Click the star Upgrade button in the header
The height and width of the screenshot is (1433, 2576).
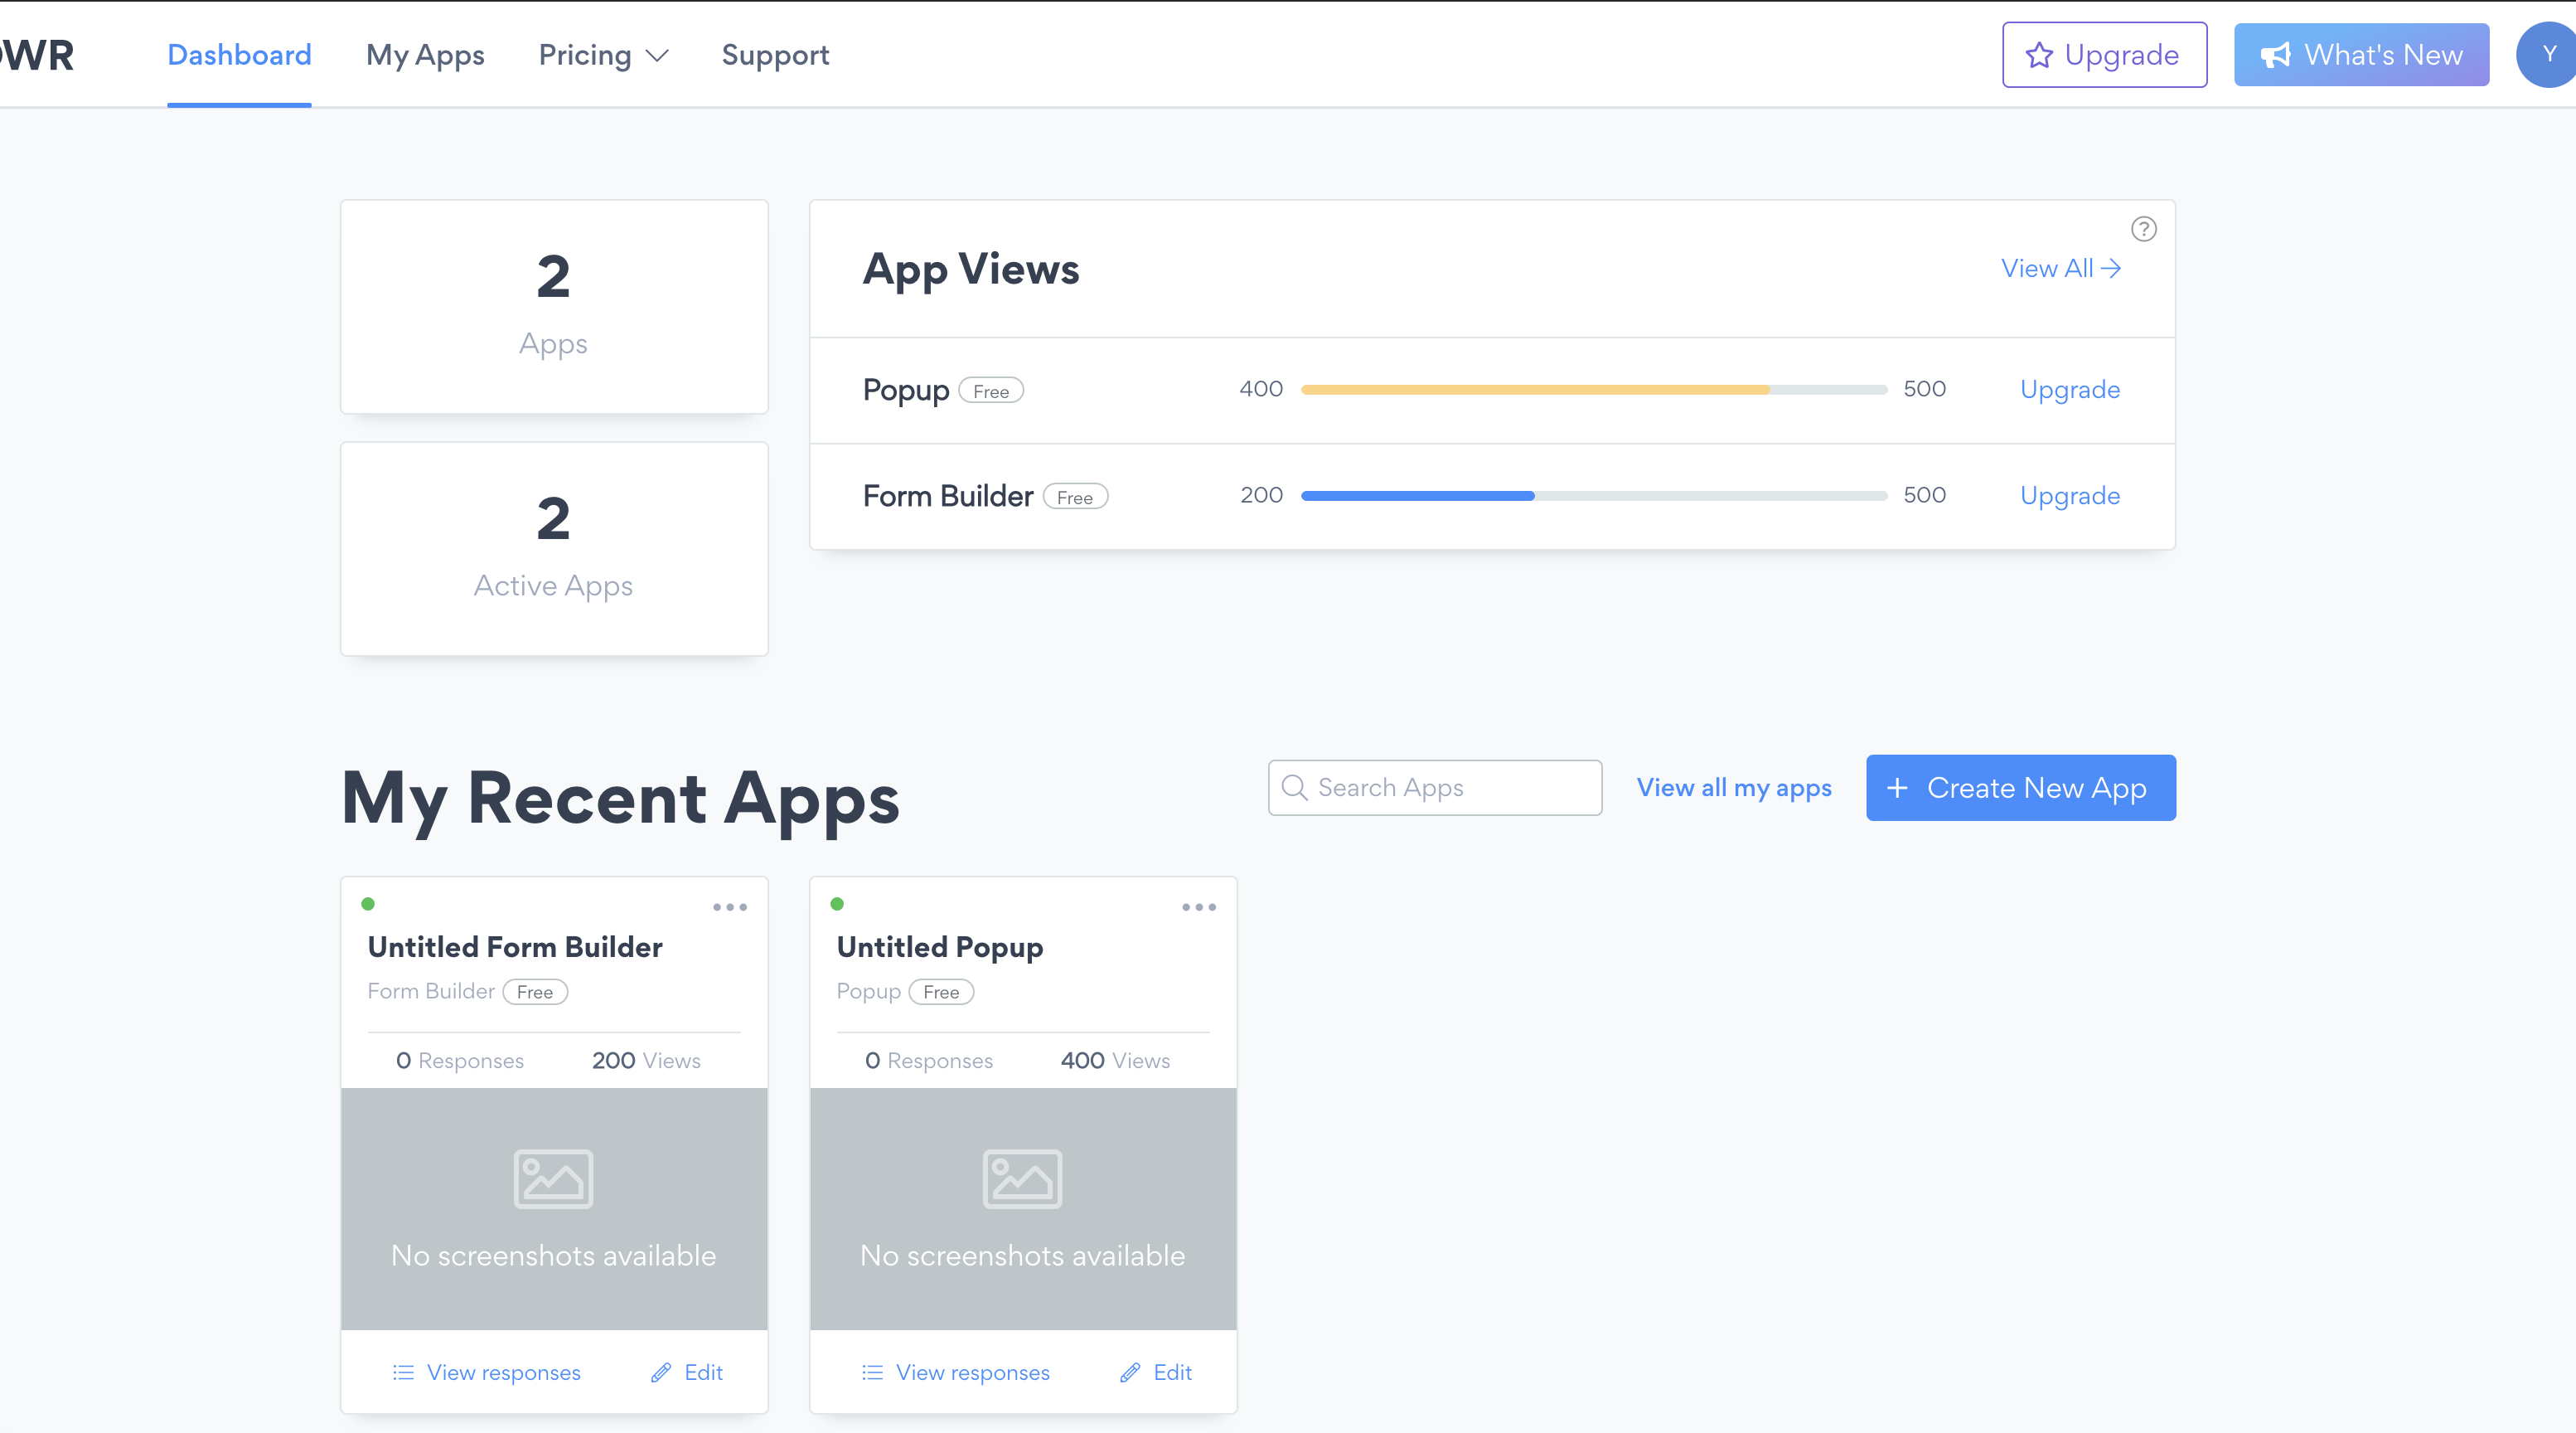coord(2104,55)
